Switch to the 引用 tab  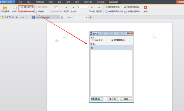click(x=51, y=2)
